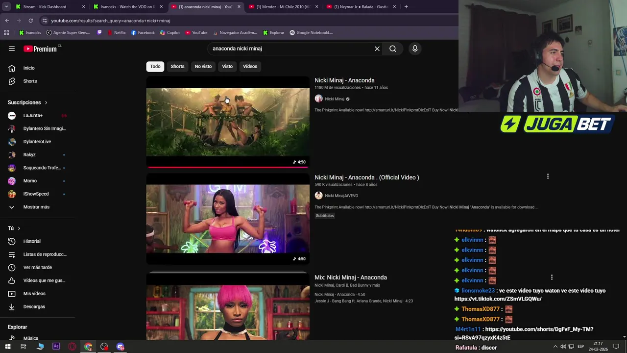627x353 pixels.
Task: Open Ver más tarde playlist
Action: 37,268
